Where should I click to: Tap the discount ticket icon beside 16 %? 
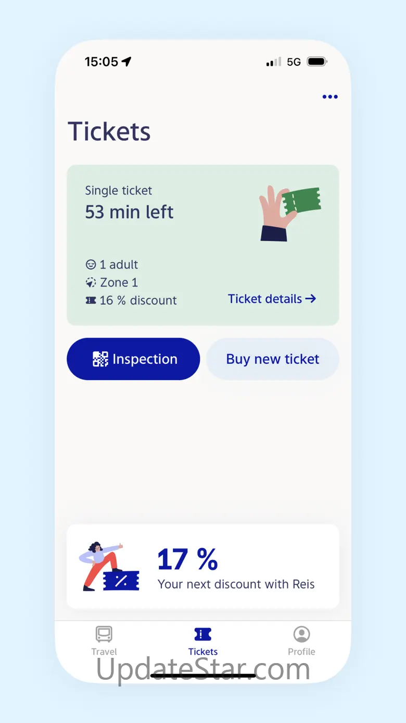(x=91, y=300)
